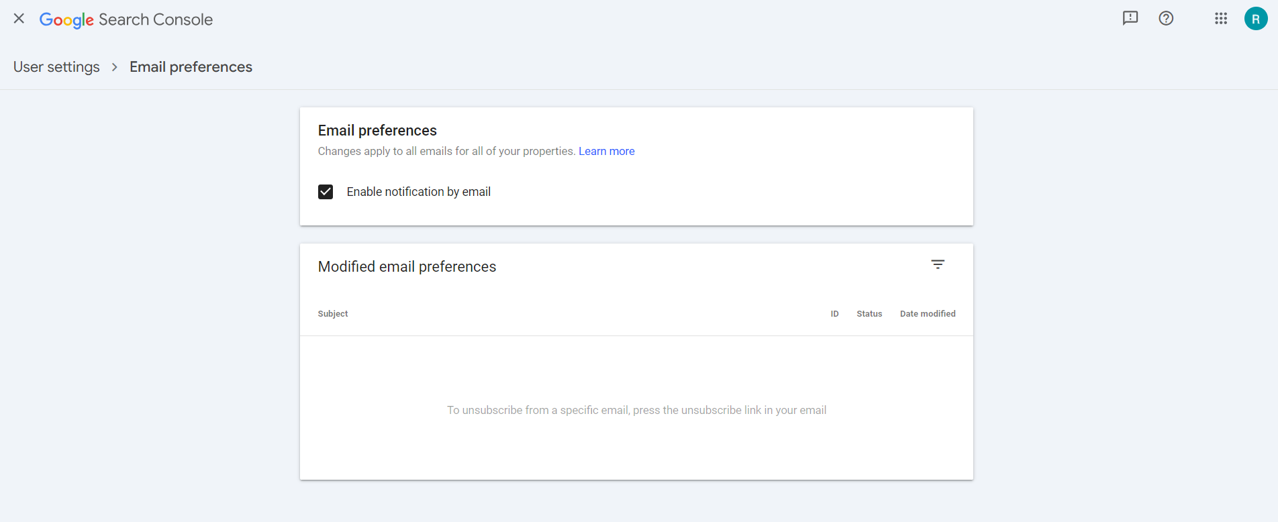
Task: Click the 'Enable notification by email' label text
Action: [x=418, y=192]
